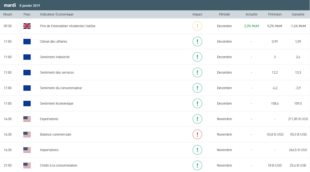The width and height of the screenshot is (310, 172).
Task: Click the Indicateur Économique column header
Action: (x=57, y=14)
